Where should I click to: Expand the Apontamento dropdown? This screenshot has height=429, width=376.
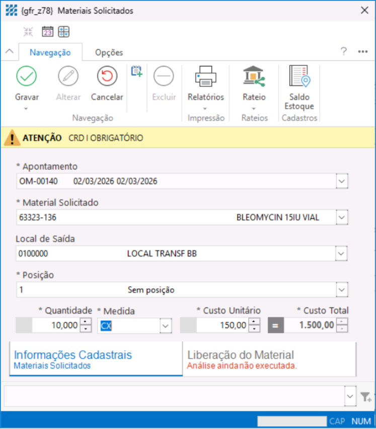[x=342, y=181]
